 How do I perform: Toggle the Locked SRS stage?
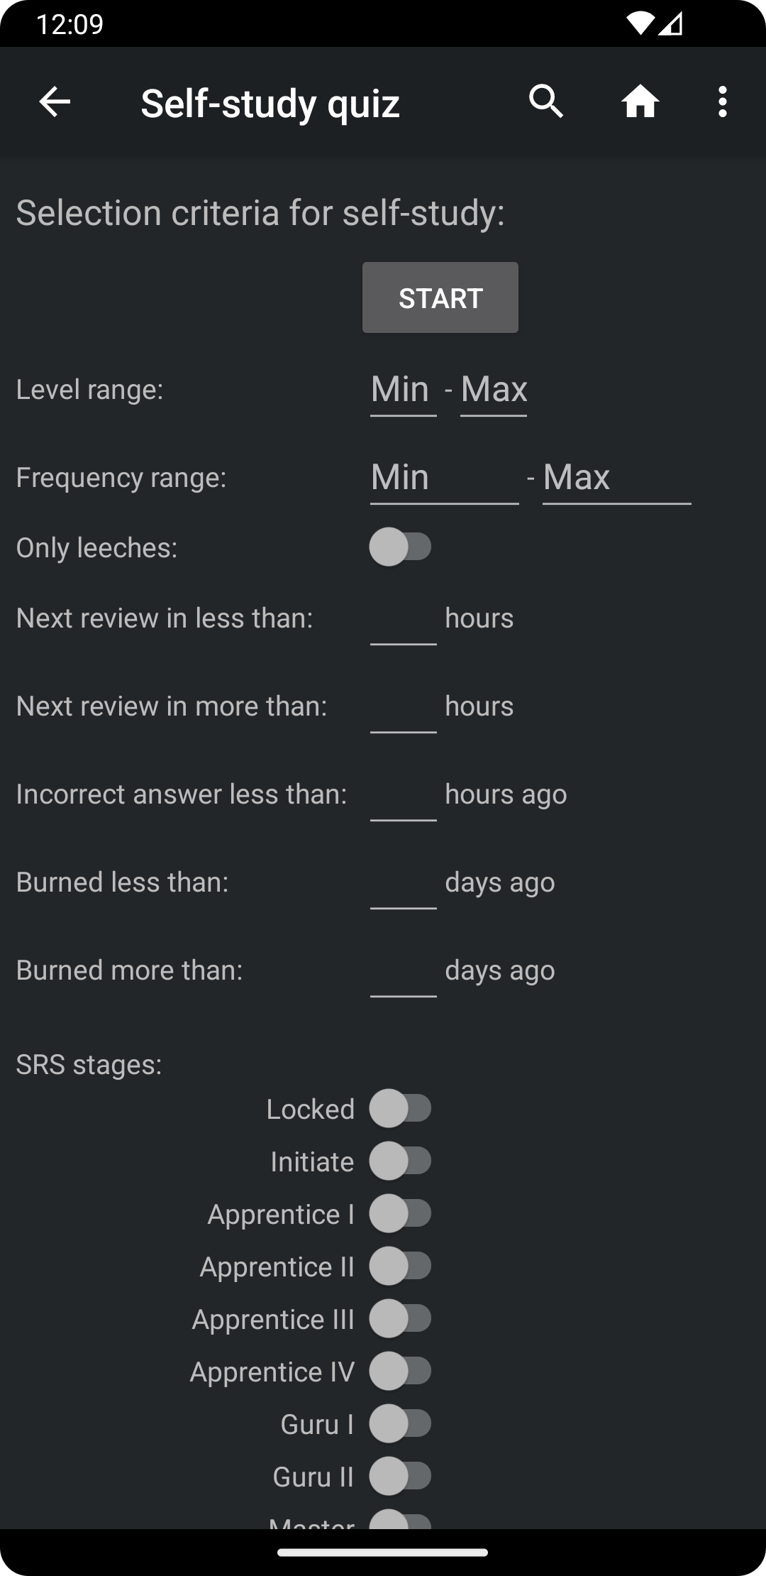tap(401, 1109)
